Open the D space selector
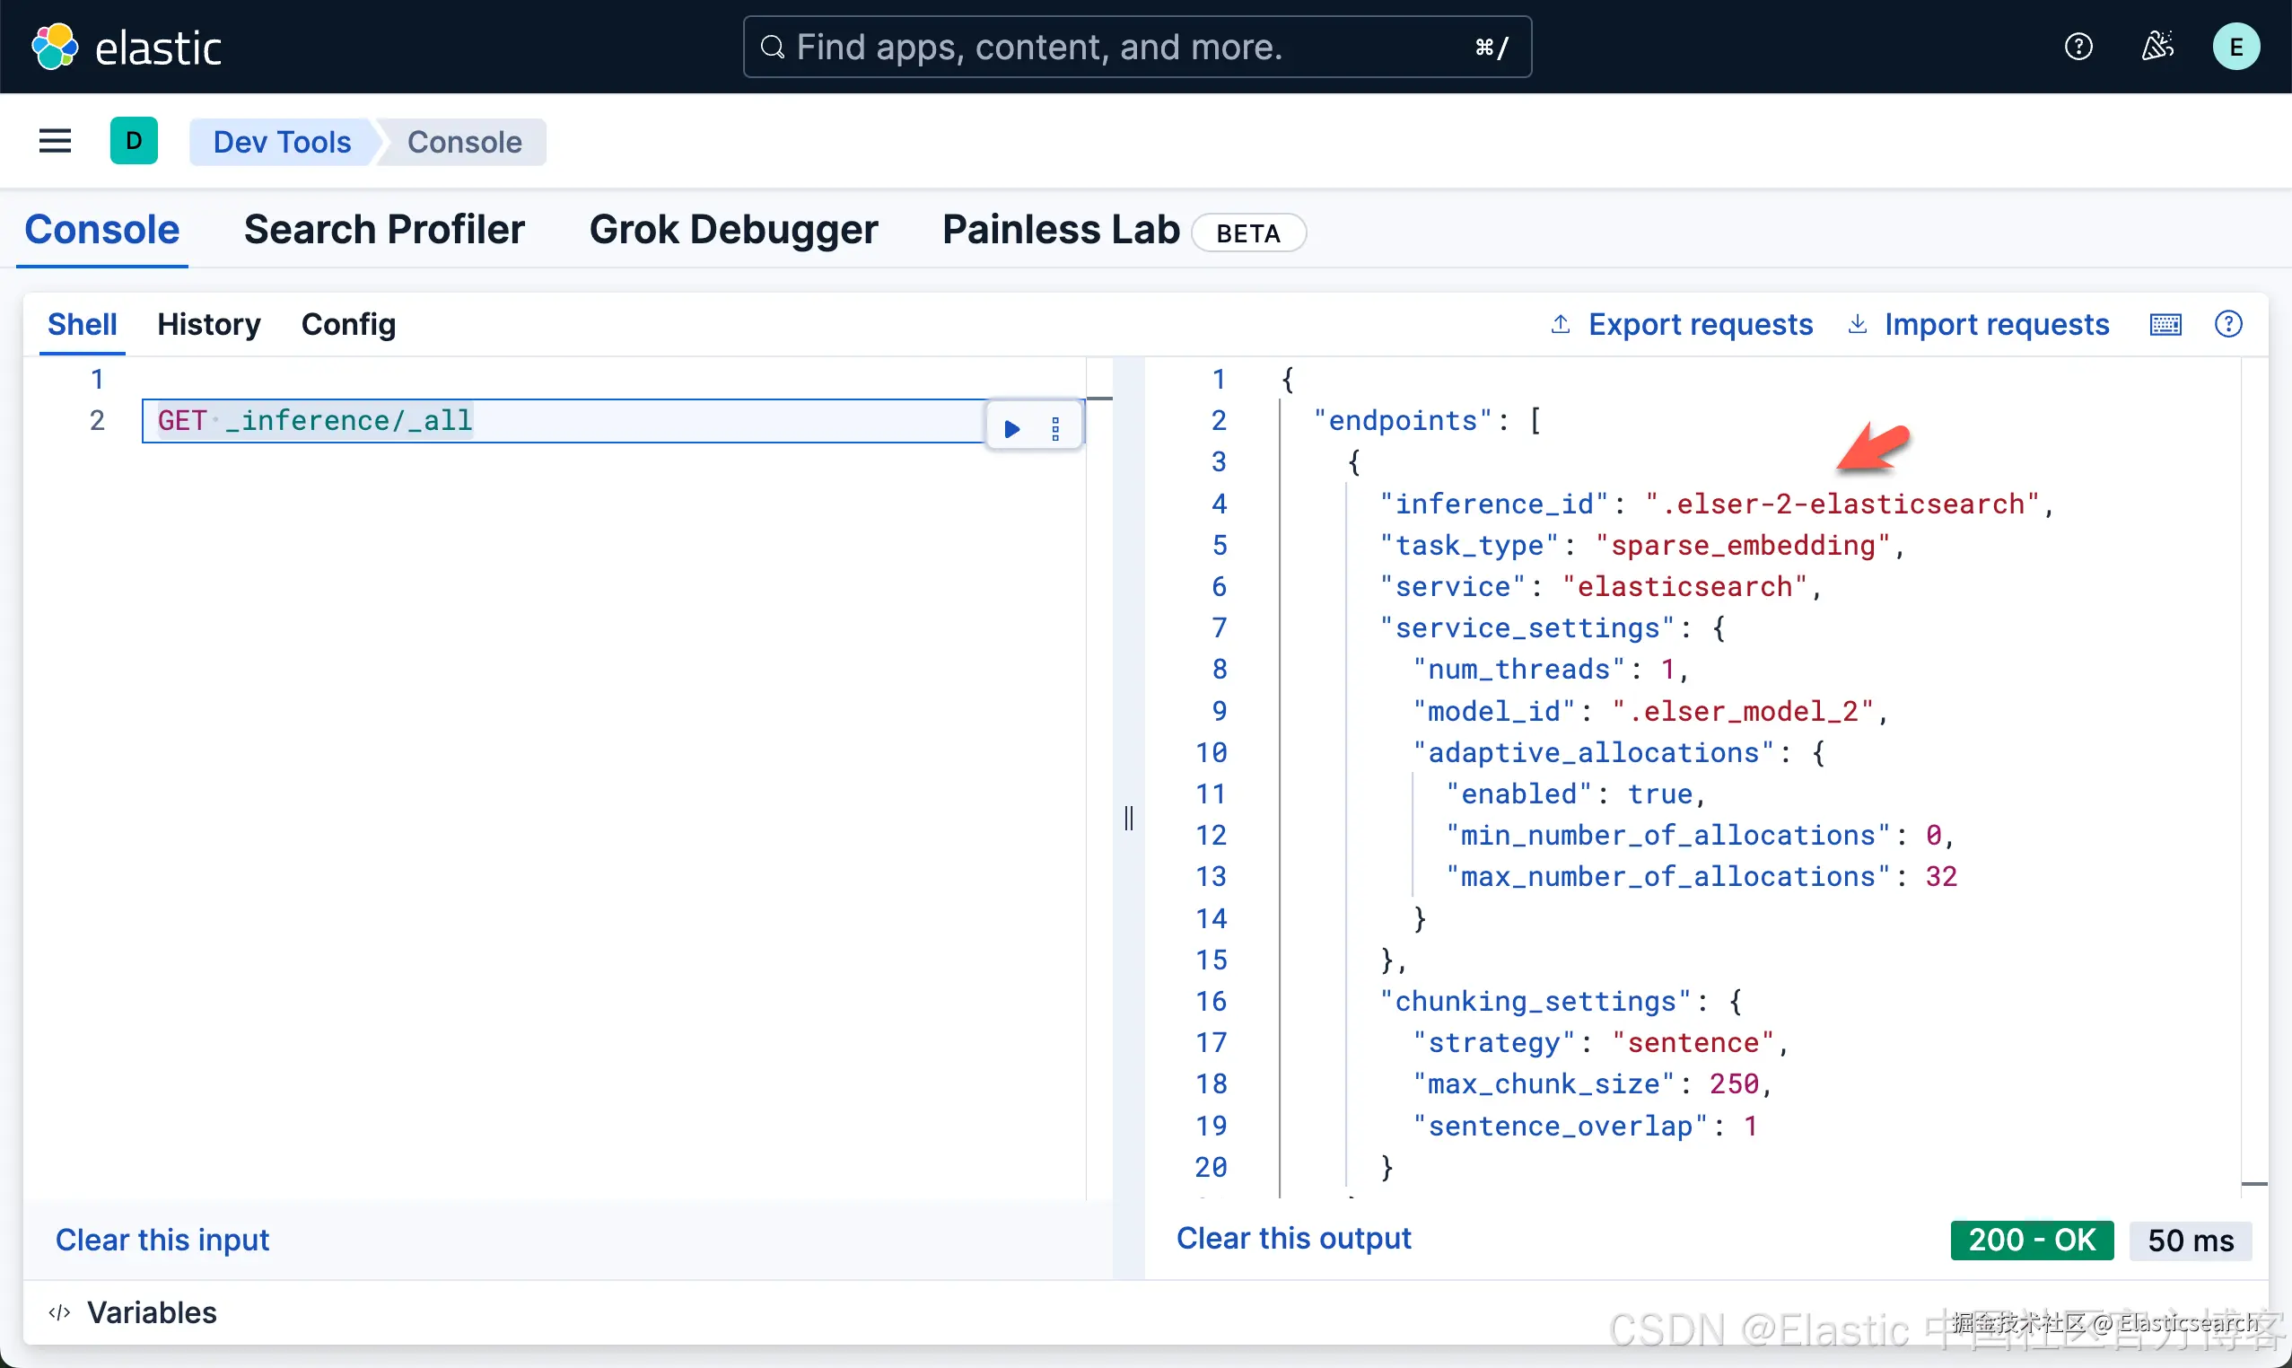The image size is (2292, 1368). pyautogui.click(x=134, y=141)
